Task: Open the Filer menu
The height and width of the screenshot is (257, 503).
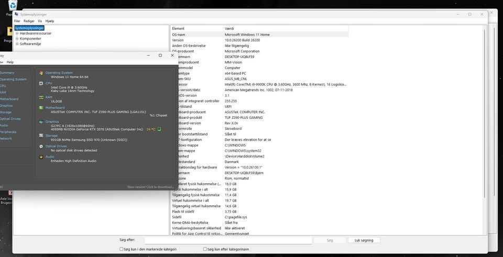Action: tap(17, 21)
